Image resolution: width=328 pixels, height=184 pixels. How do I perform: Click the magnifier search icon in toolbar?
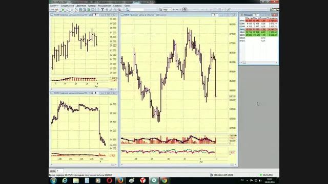pyautogui.click(x=127, y=10)
